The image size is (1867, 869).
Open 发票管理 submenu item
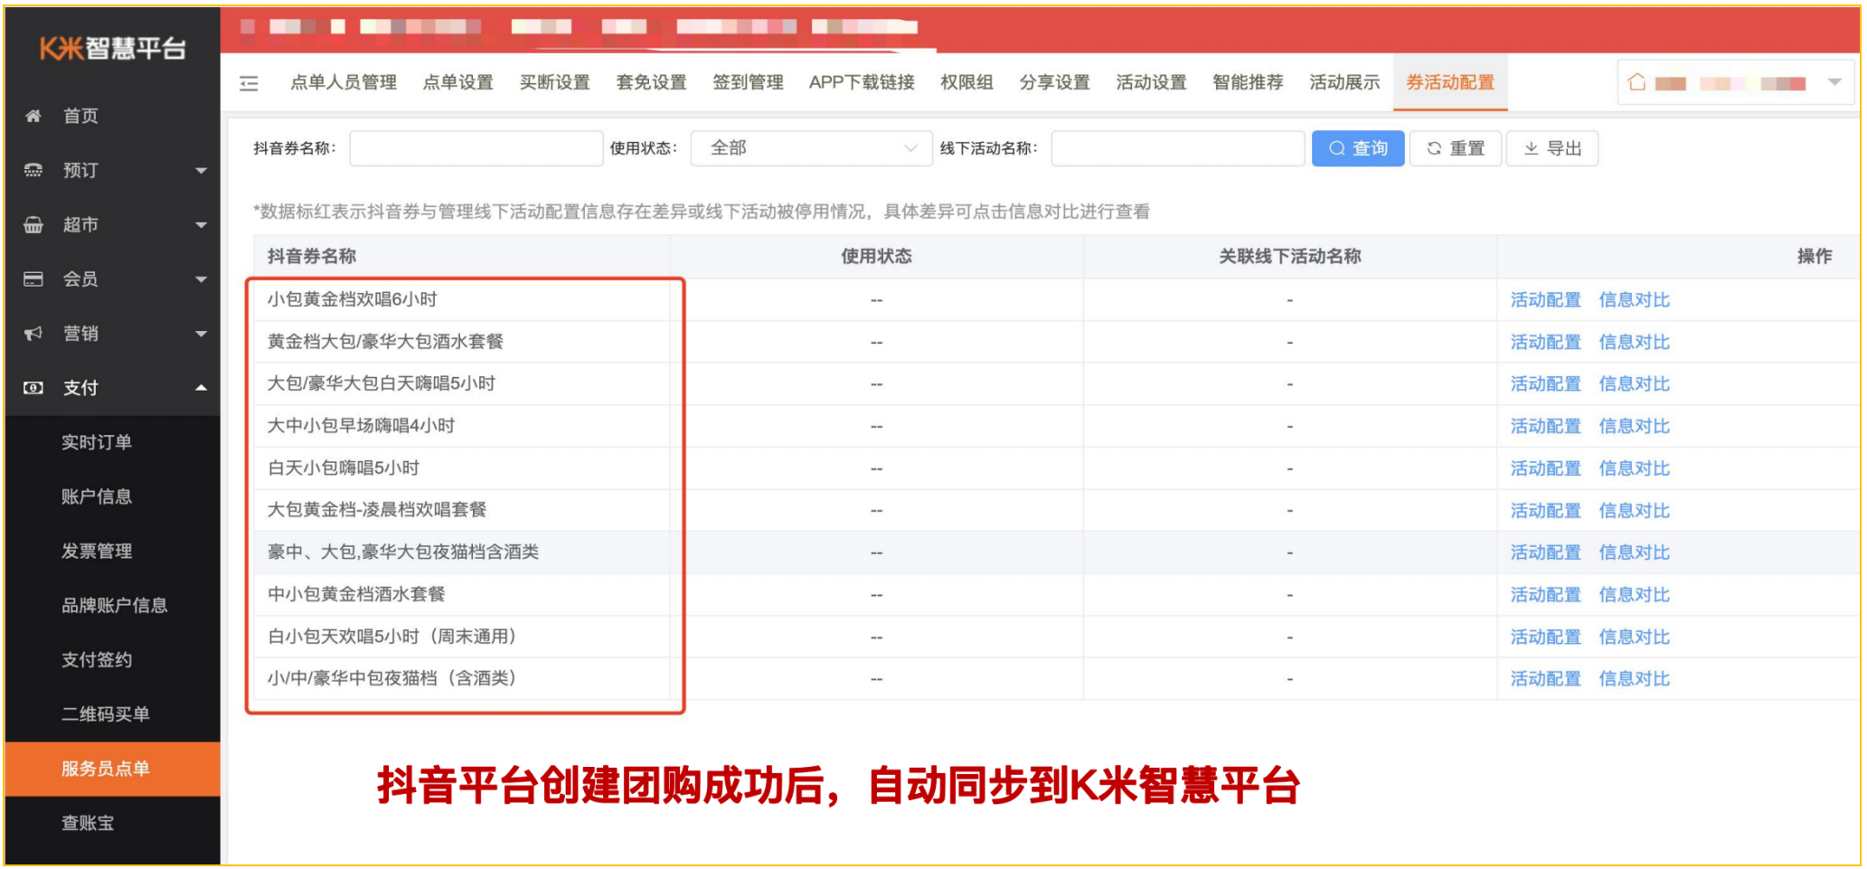(97, 551)
